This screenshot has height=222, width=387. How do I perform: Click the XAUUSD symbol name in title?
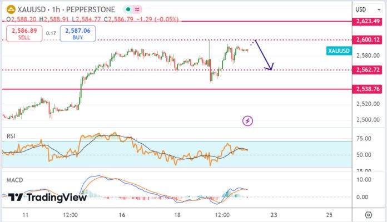click(32, 9)
